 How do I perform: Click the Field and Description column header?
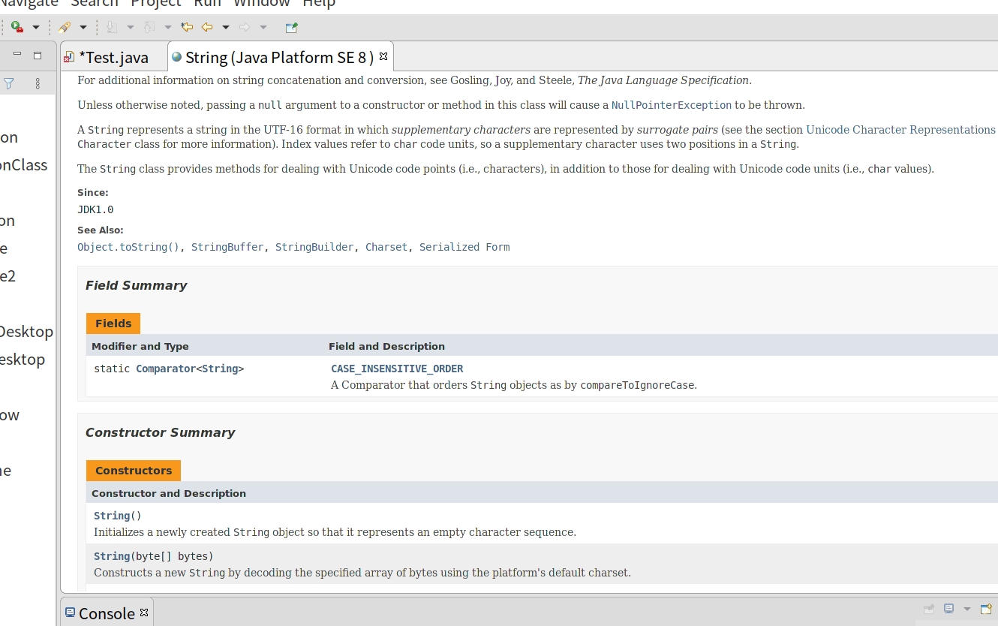[x=386, y=346]
